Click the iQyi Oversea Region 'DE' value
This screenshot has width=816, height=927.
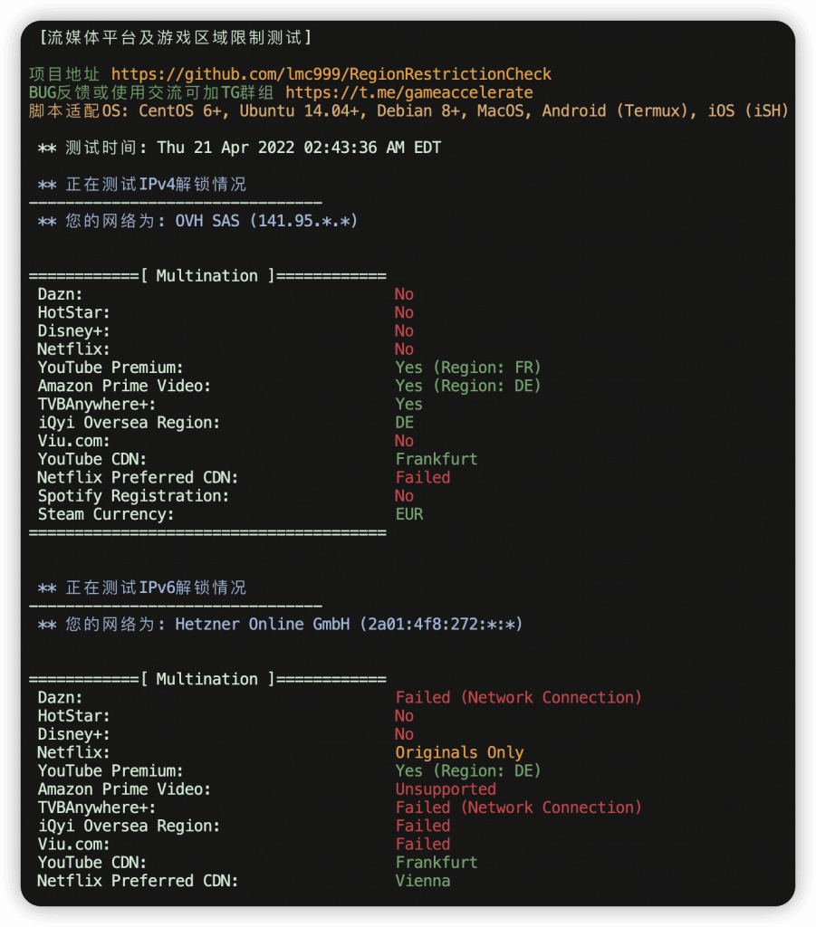click(x=405, y=423)
